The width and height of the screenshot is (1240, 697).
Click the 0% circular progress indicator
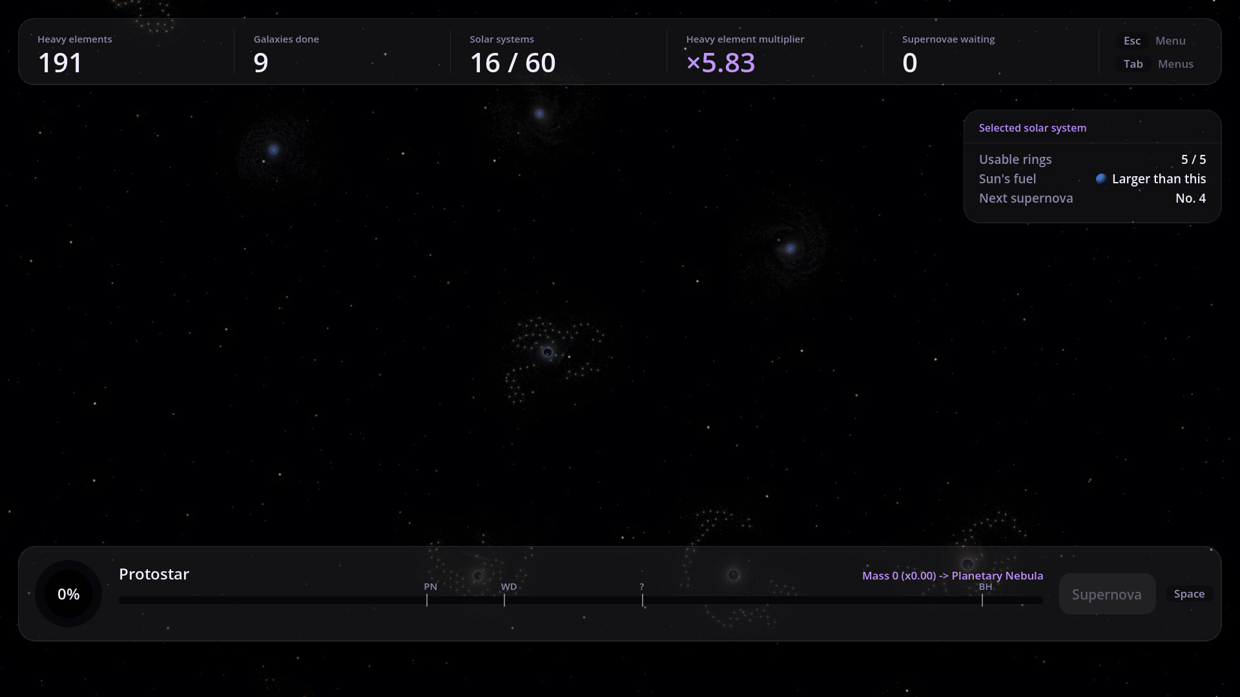pos(68,594)
